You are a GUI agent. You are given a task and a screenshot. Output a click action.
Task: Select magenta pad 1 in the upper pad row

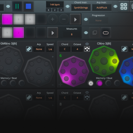[x=7, y=19]
